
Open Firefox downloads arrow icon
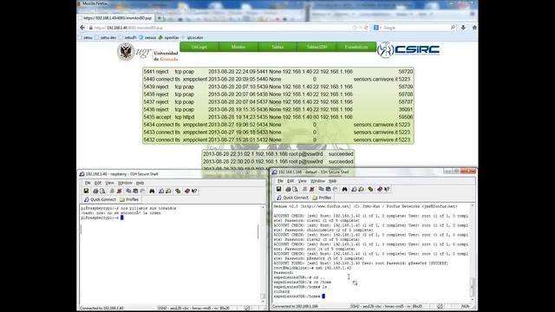[x=463, y=27]
